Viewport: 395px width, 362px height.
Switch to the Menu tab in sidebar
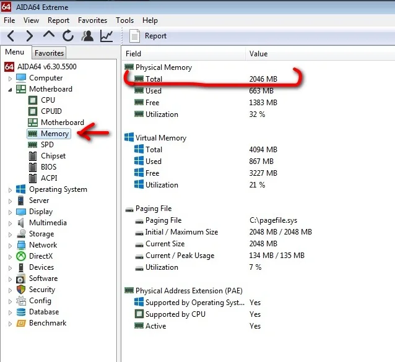click(15, 52)
